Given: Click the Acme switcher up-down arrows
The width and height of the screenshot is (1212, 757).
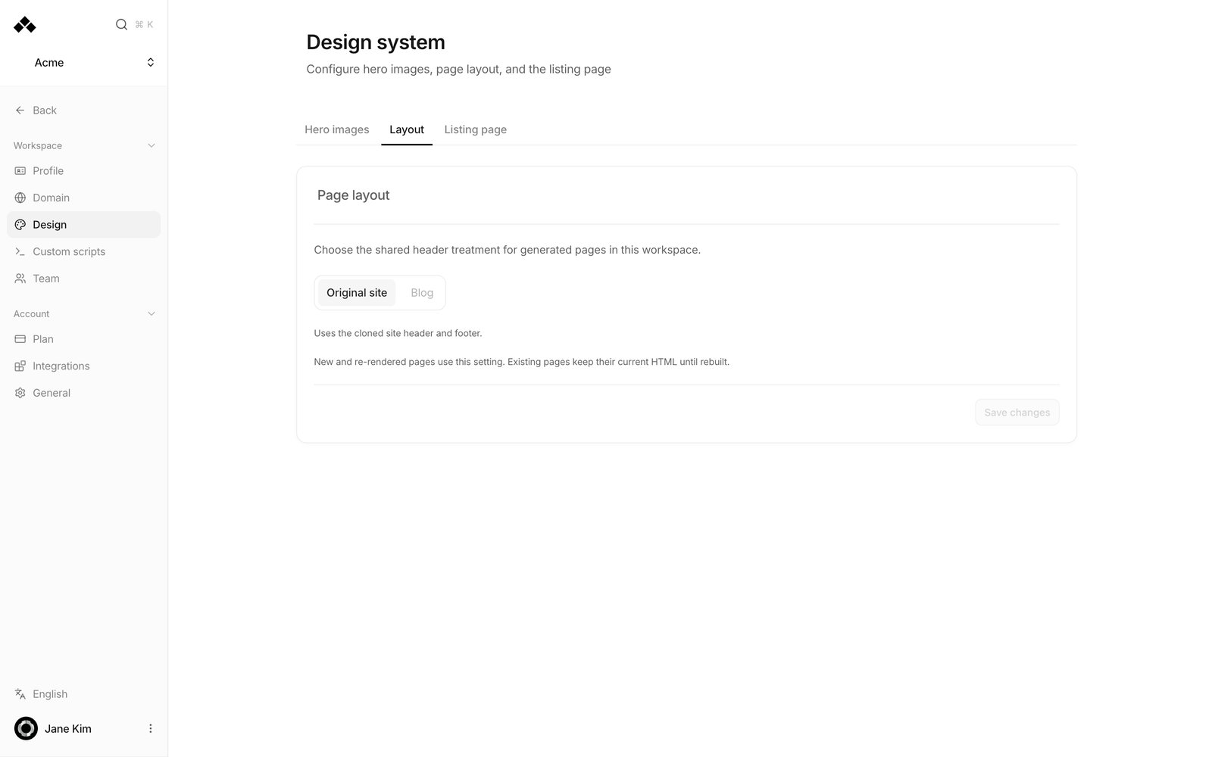Looking at the screenshot, I should click(x=151, y=62).
